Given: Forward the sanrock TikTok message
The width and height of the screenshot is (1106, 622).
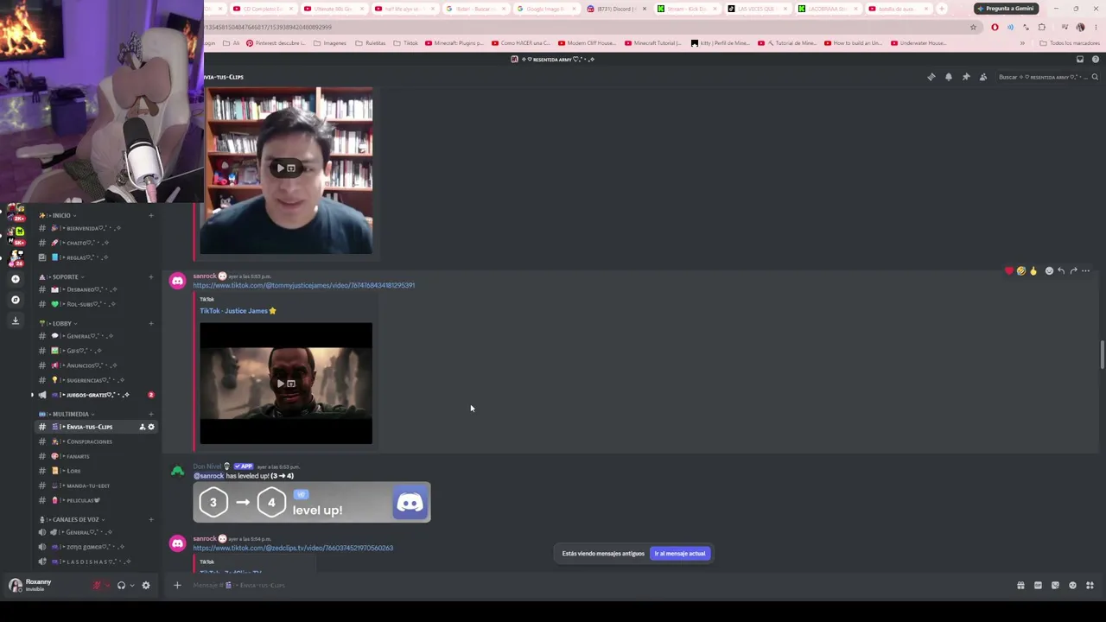Looking at the screenshot, I should (x=1073, y=271).
